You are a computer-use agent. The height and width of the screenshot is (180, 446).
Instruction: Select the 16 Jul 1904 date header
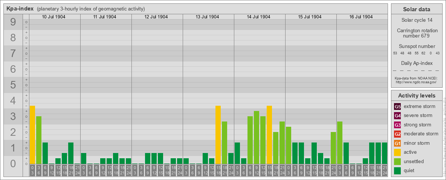point(361,17)
